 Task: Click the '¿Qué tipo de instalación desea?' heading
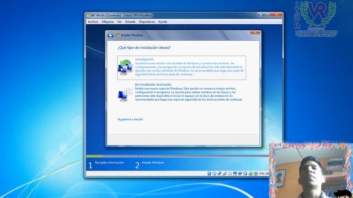(144, 48)
